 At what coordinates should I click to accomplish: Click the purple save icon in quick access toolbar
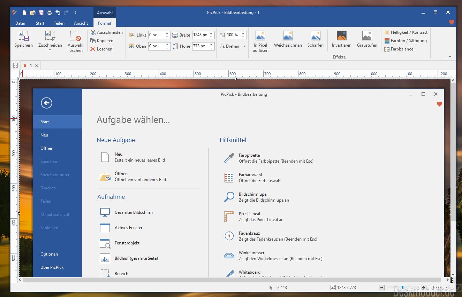click(41, 13)
